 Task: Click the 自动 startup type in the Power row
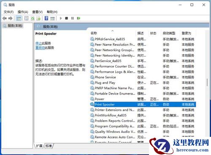[166, 99]
